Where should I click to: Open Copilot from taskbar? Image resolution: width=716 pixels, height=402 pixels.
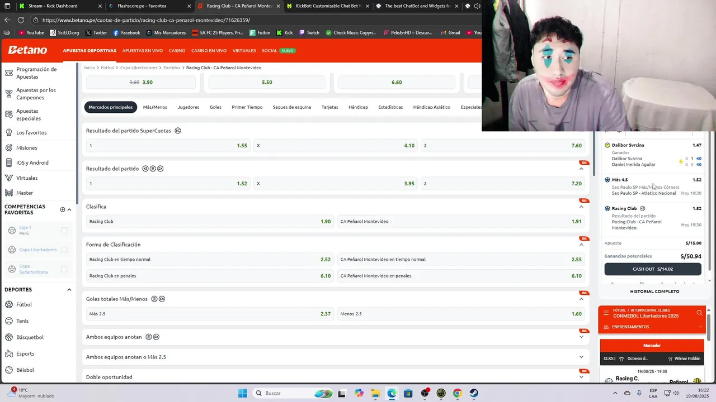[359, 393]
